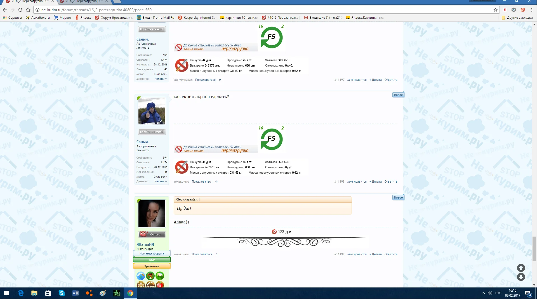Viewport: 537px width, 302px height.
Task: Toggle the watch star next to Пожаловаться in post #11198
Action: click(216, 182)
